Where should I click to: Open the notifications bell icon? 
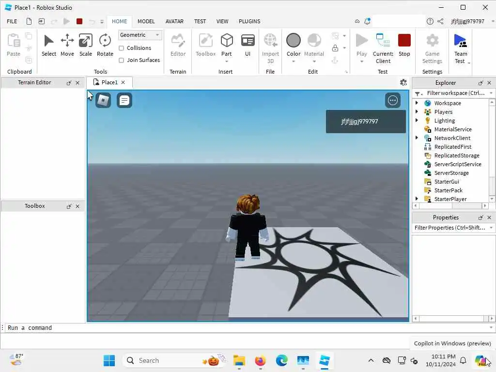click(x=367, y=21)
